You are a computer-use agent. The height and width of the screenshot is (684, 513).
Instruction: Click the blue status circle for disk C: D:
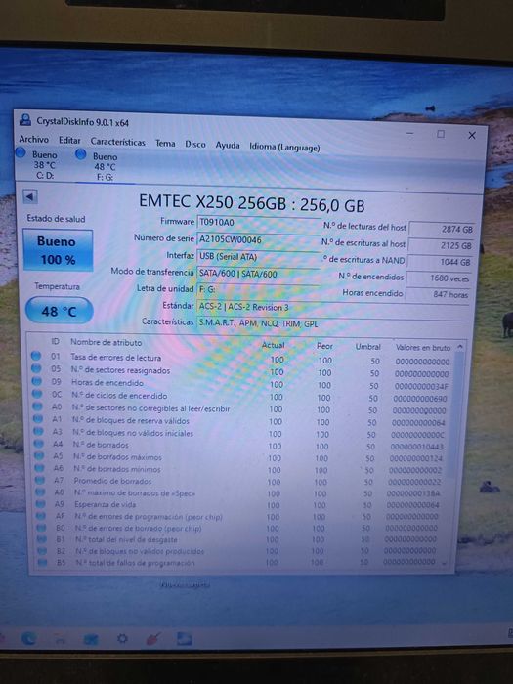point(21,152)
